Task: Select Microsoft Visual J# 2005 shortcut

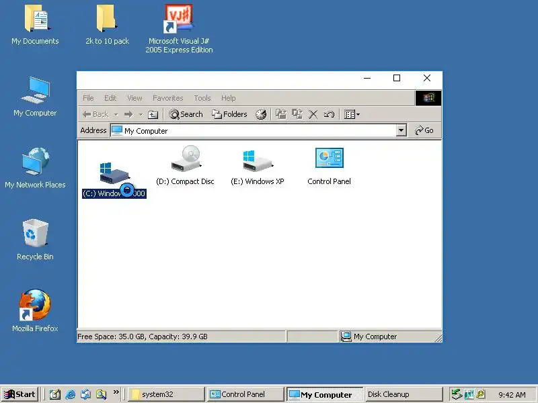Action: coord(179,29)
